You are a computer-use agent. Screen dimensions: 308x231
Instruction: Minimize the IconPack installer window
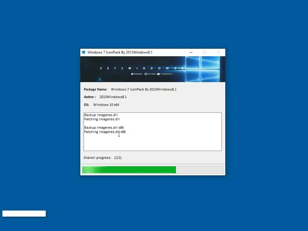pos(191,52)
